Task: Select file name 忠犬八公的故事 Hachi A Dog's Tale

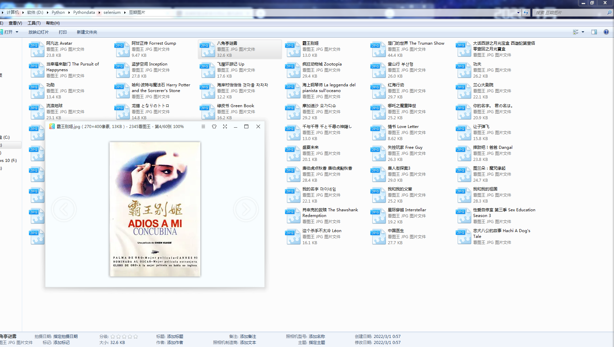Action: 502,233
